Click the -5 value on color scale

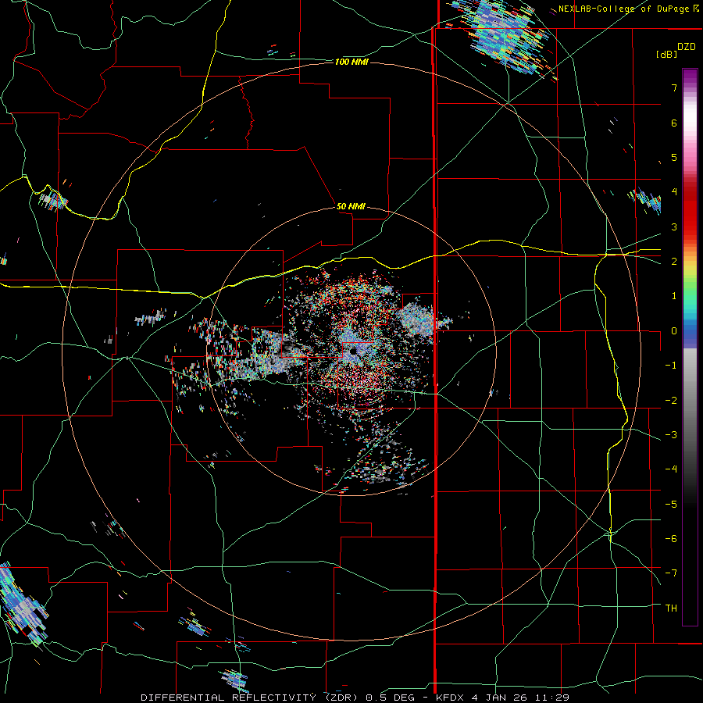pyautogui.click(x=671, y=504)
